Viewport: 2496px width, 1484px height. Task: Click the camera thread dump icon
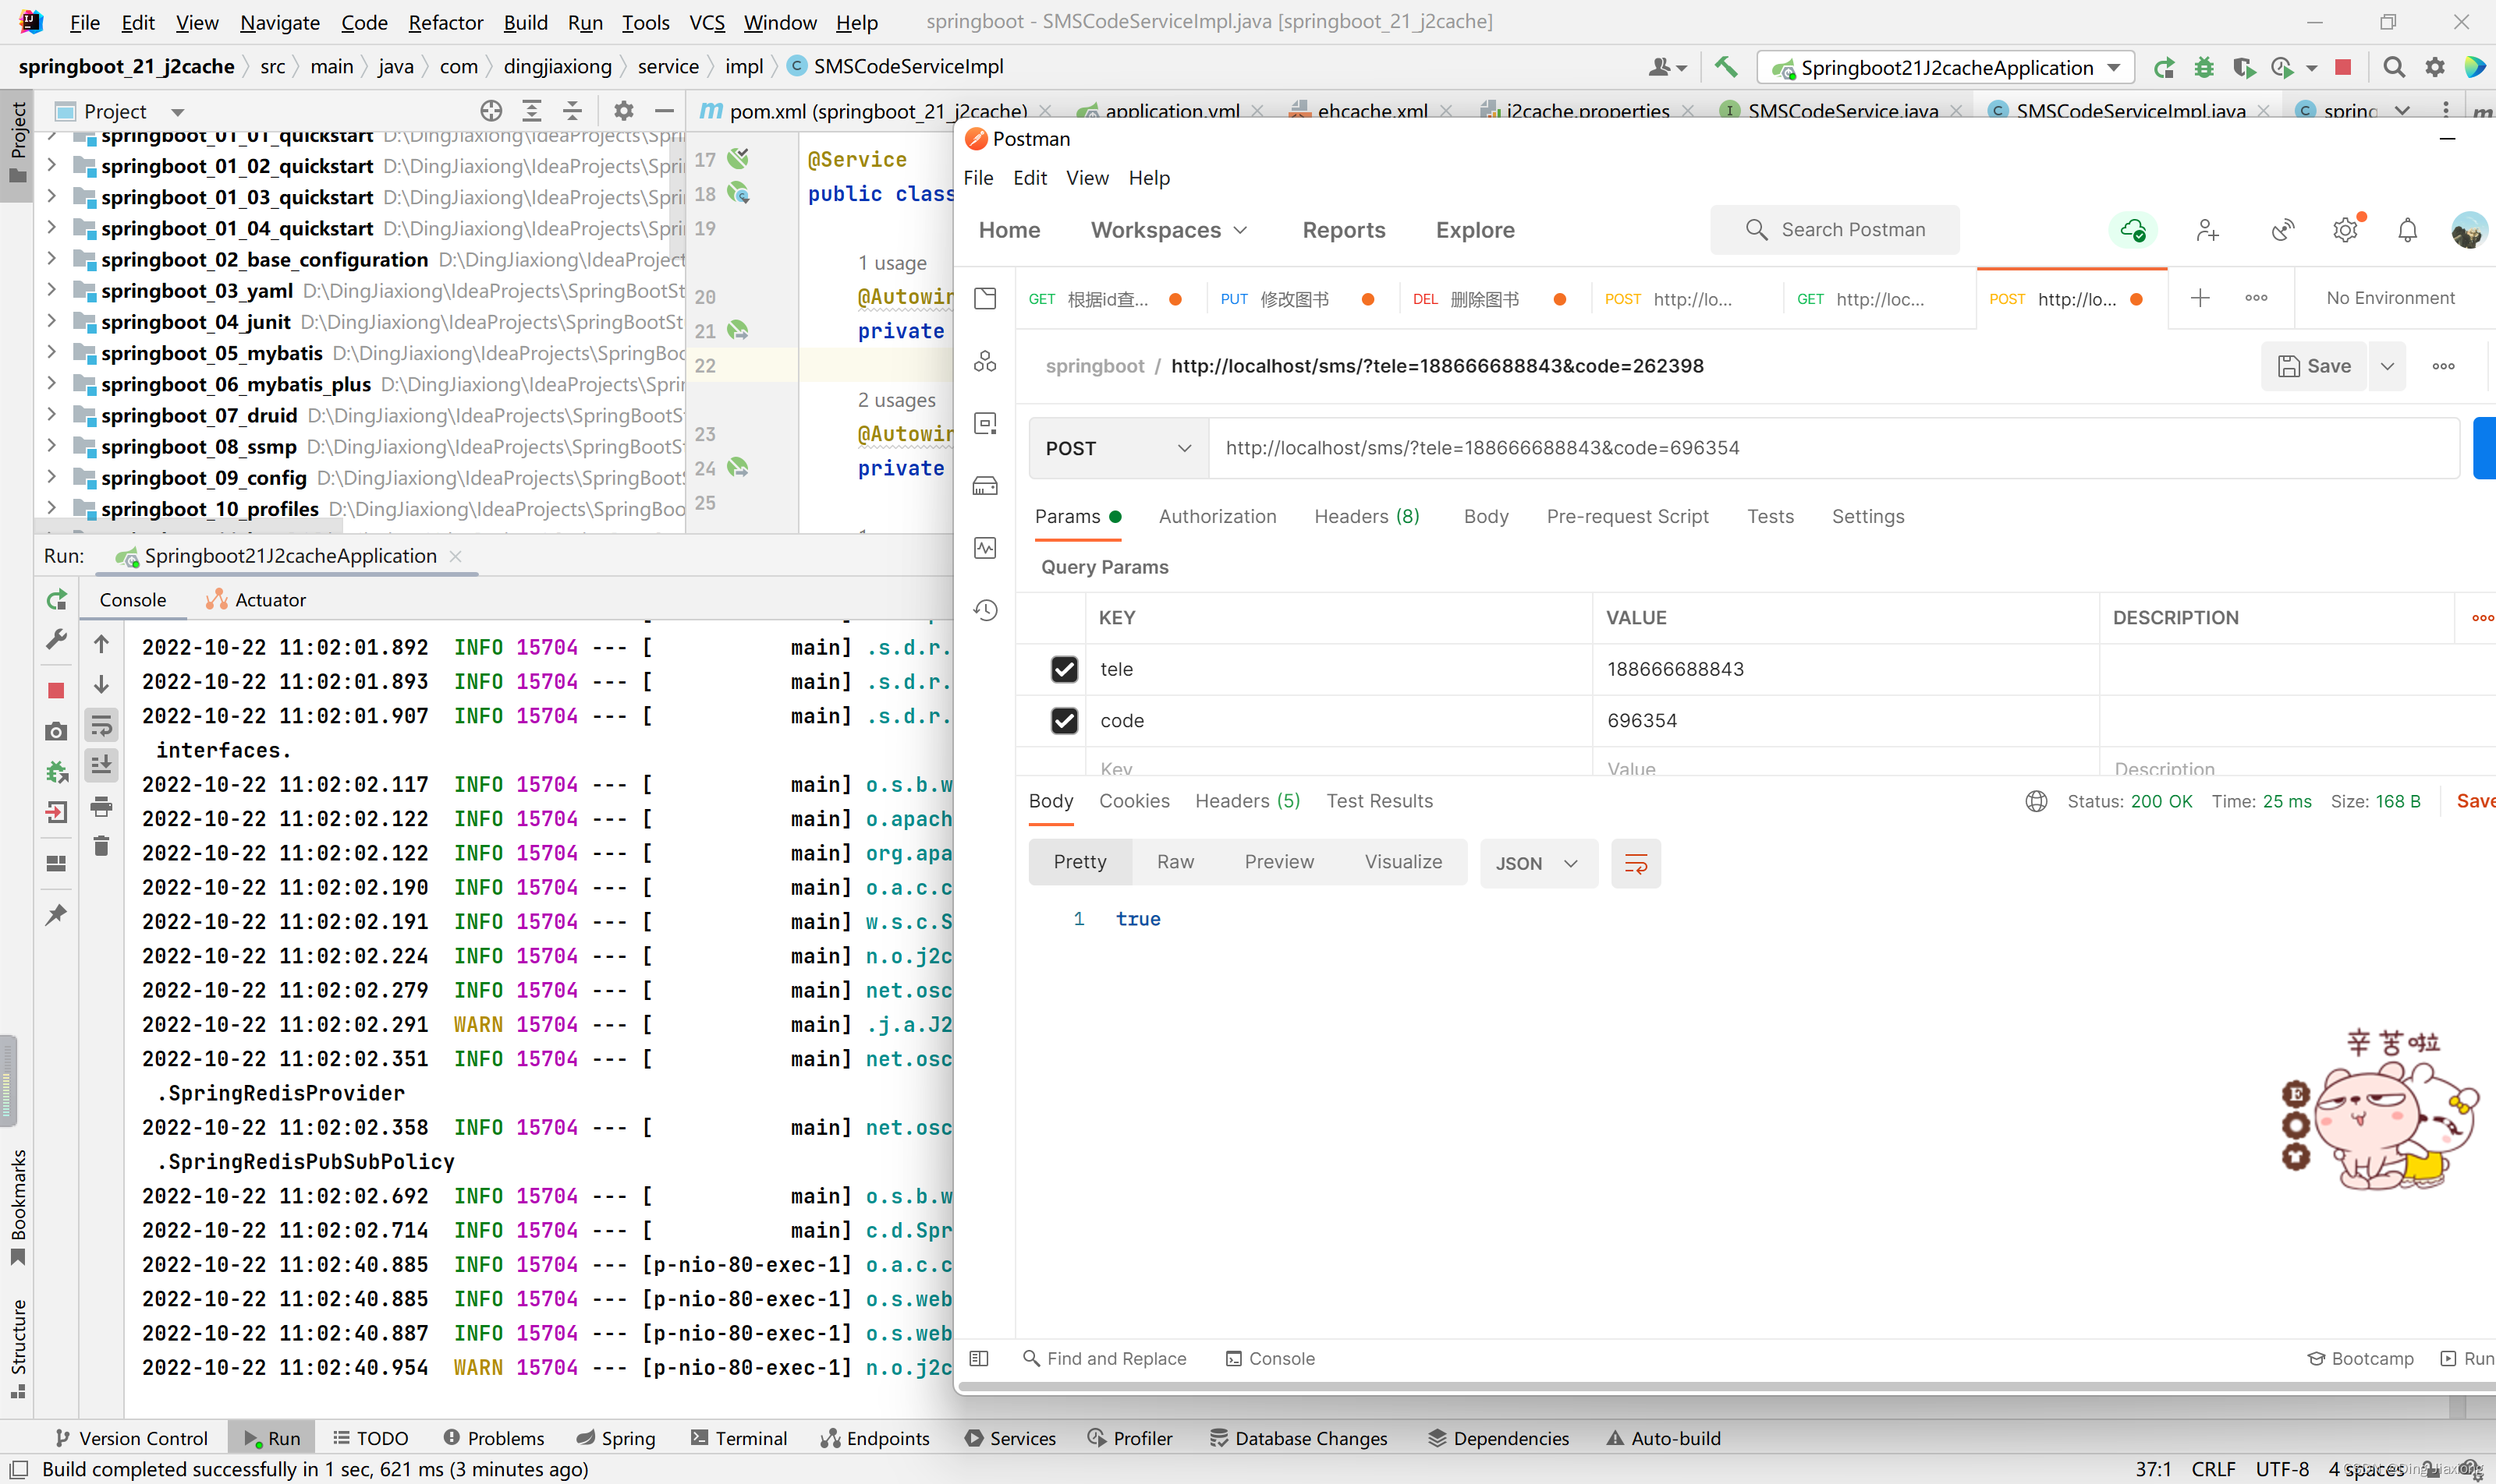tap(57, 731)
